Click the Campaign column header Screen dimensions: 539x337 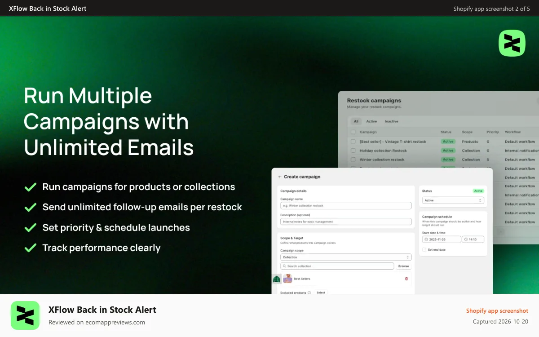tap(368, 132)
